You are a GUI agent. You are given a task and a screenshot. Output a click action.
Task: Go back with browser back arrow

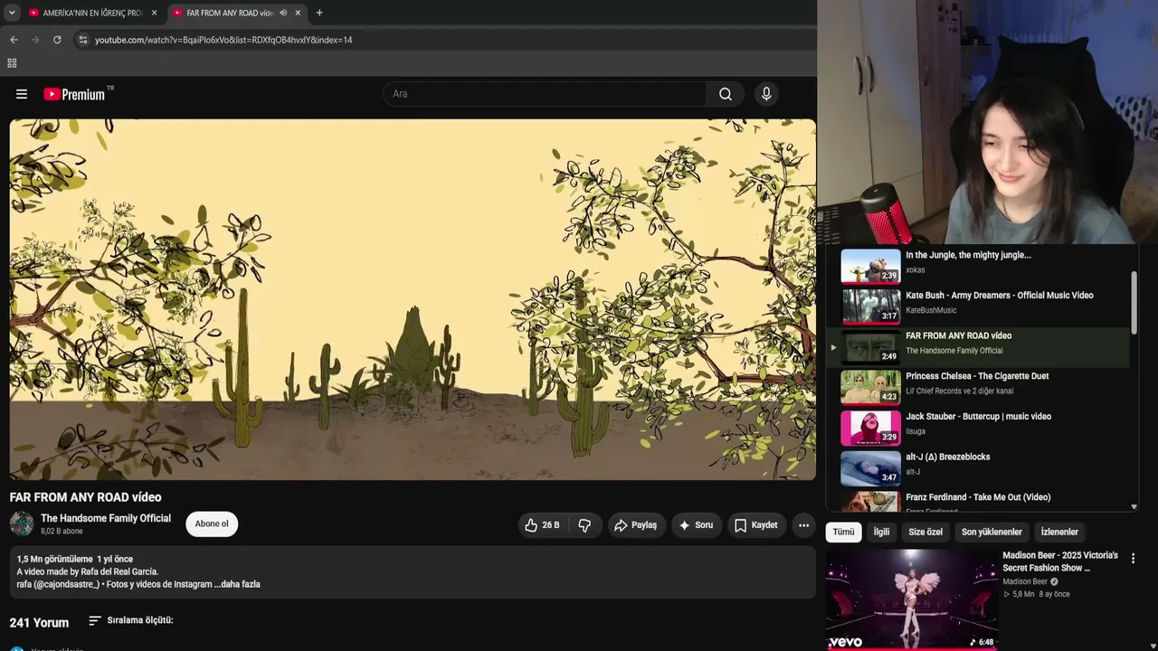pos(14,40)
